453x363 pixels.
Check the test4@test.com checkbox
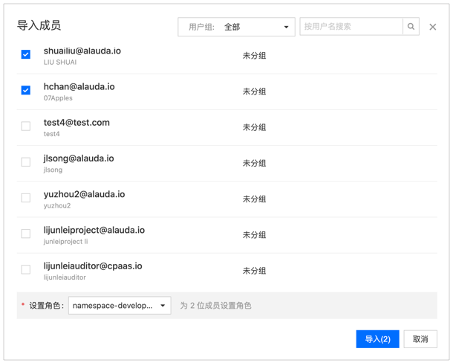(x=26, y=126)
